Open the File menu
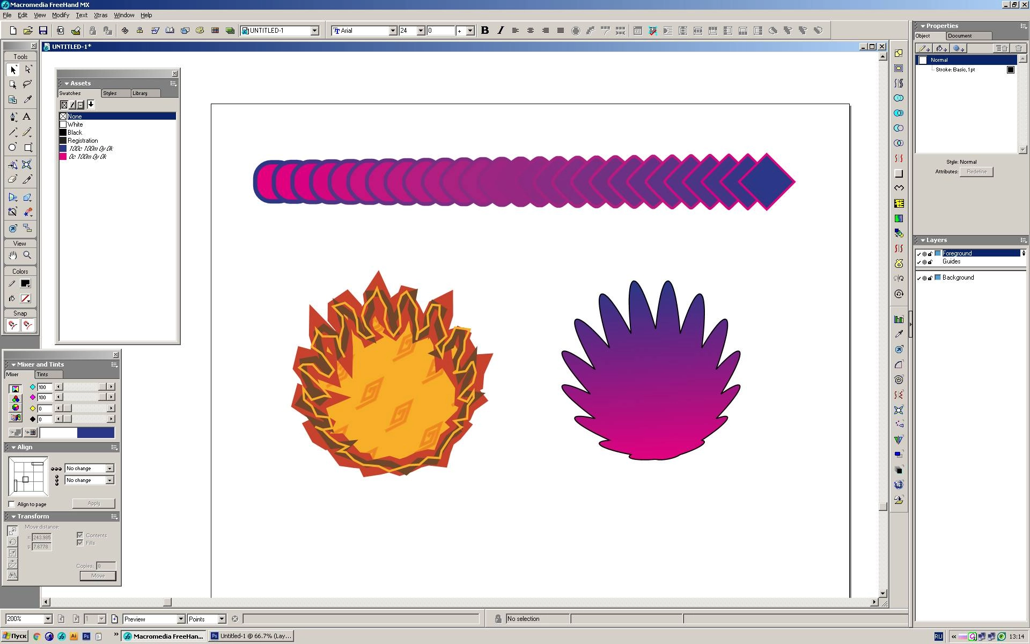 pos(7,15)
